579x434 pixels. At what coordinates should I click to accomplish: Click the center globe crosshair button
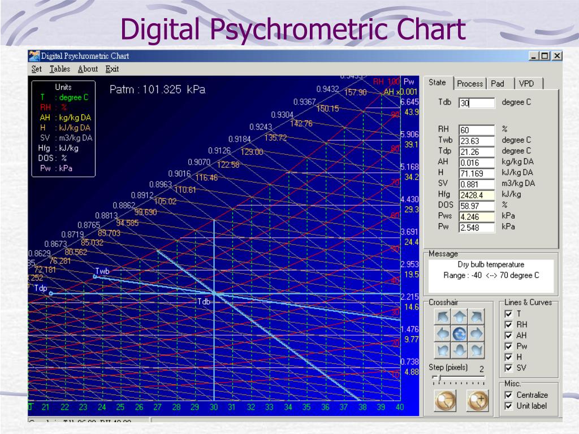460,333
